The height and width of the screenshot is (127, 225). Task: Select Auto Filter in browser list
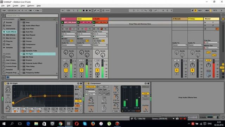[30, 29]
